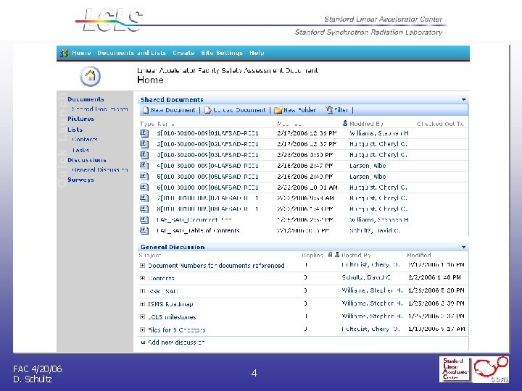Image resolution: width=522 pixels, height=391 pixels.
Task: Click Upload Document toolbar link
Action: pos(239,110)
